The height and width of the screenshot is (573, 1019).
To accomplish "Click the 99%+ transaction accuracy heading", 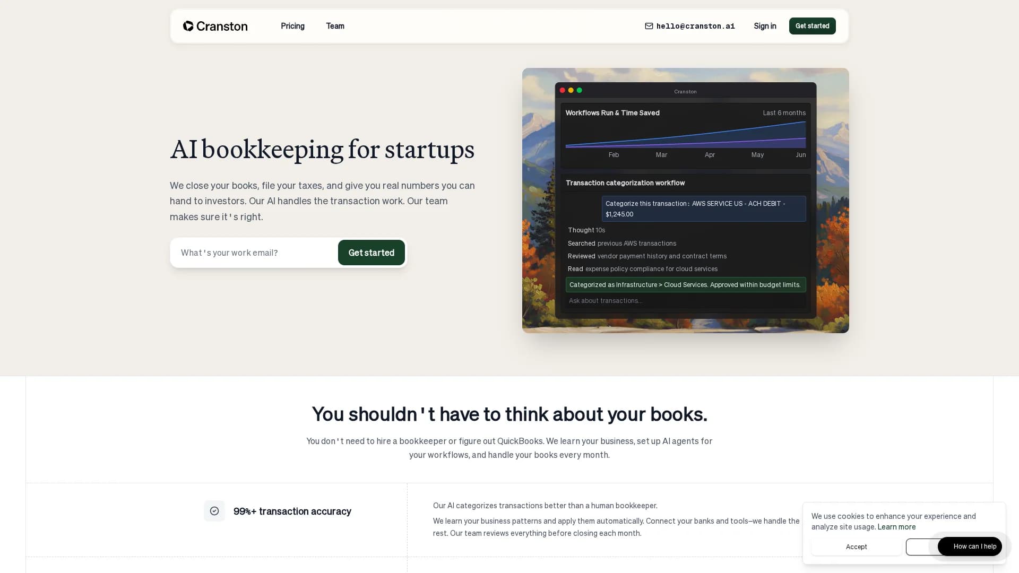I will [x=292, y=511].
